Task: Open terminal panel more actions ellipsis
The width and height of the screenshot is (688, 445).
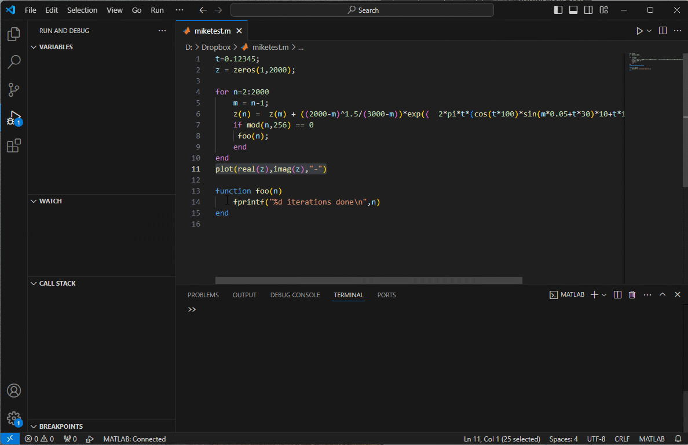Action: (x=647, y=295)
